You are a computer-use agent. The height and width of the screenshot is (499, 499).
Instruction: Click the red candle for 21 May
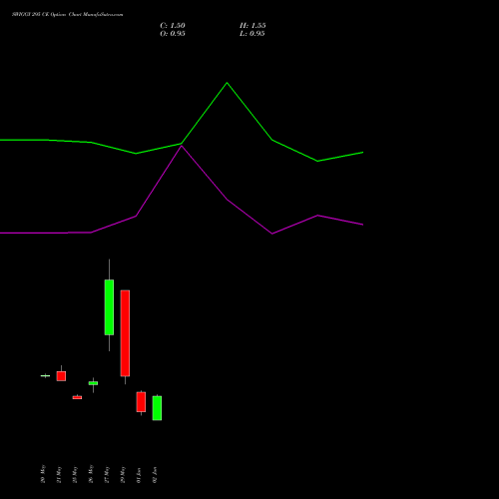pos(61,376)
